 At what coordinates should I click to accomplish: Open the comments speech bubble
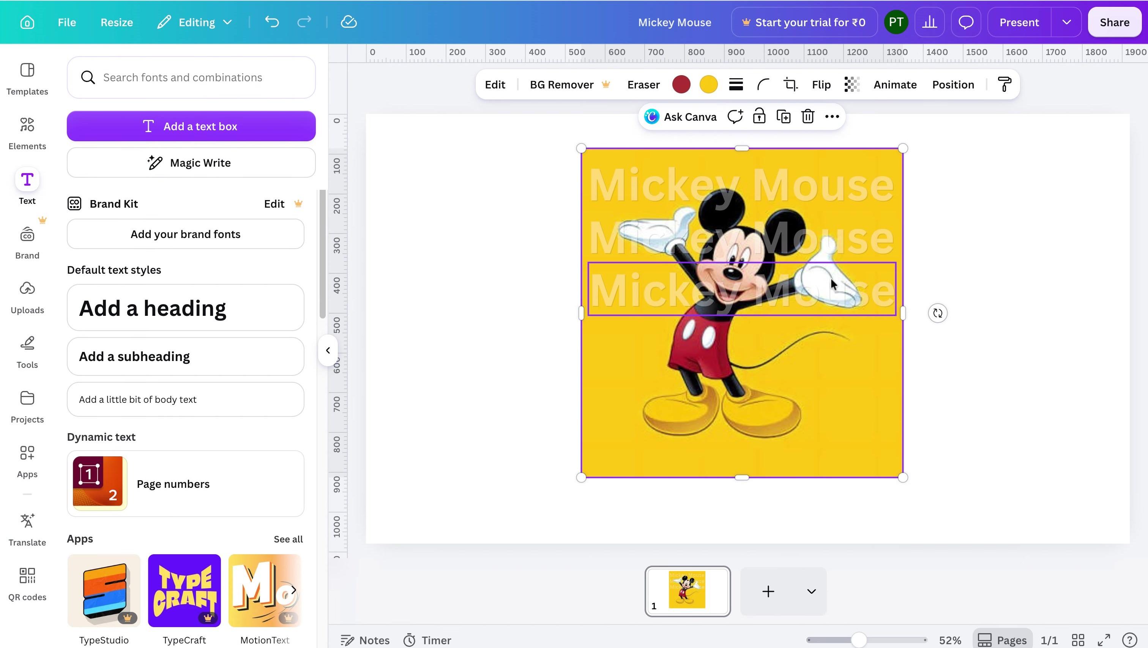click(966, 22)
